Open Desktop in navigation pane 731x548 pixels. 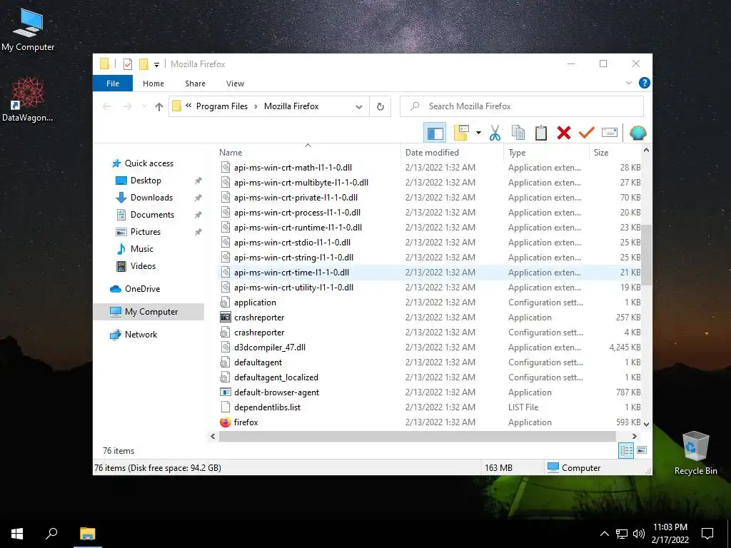pyautogui.click(x=146, y=181)
